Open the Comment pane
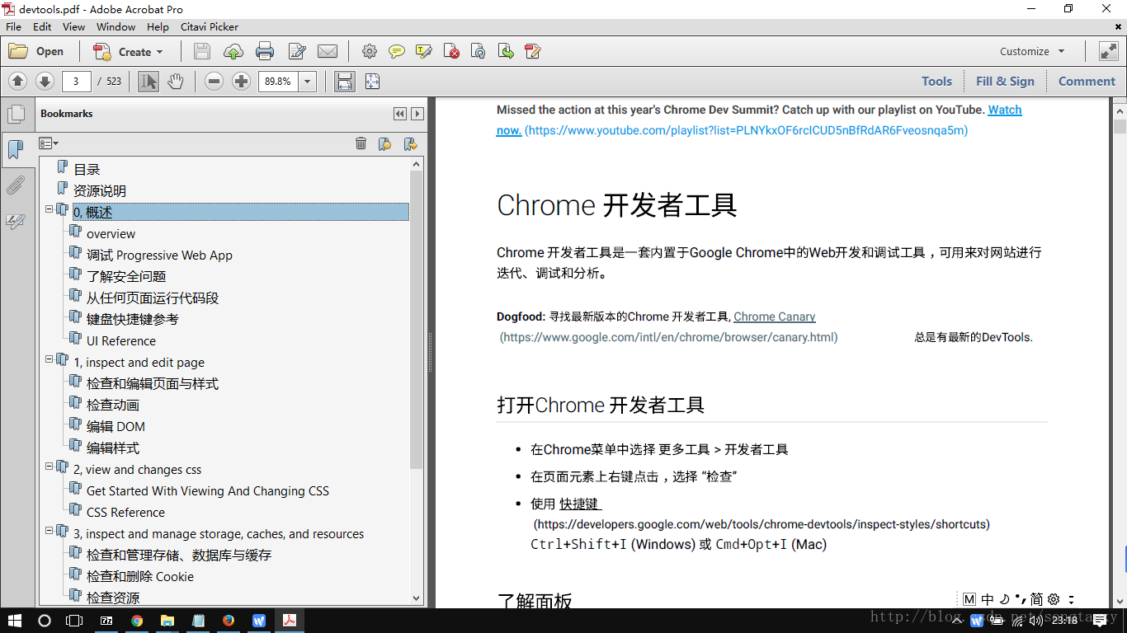Viewport: 1127px width, 633px height. (1087, 81)
